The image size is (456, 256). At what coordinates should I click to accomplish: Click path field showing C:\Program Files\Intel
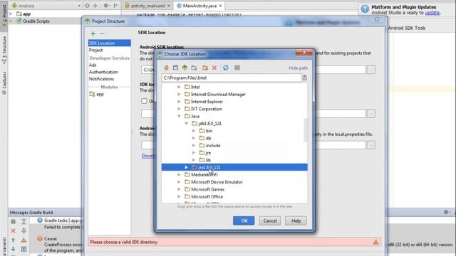232,78
